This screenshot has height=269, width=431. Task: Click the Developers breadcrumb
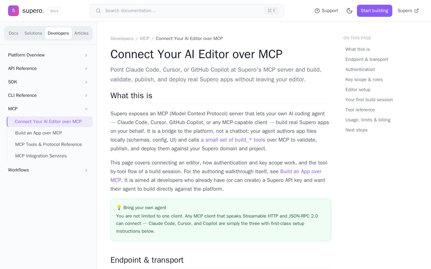tap(122, 39)
